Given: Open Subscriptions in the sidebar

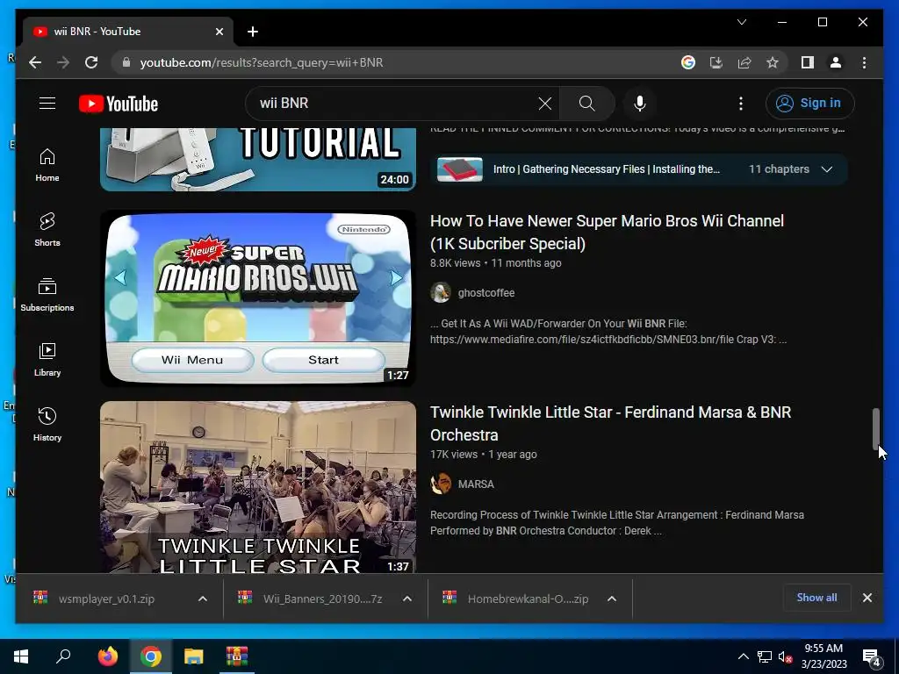Looking at the screenshot, I should click(x=47, y=295).
